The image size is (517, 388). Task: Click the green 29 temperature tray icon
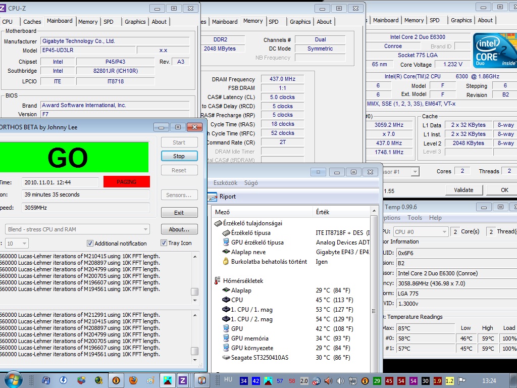pos(377,381)
